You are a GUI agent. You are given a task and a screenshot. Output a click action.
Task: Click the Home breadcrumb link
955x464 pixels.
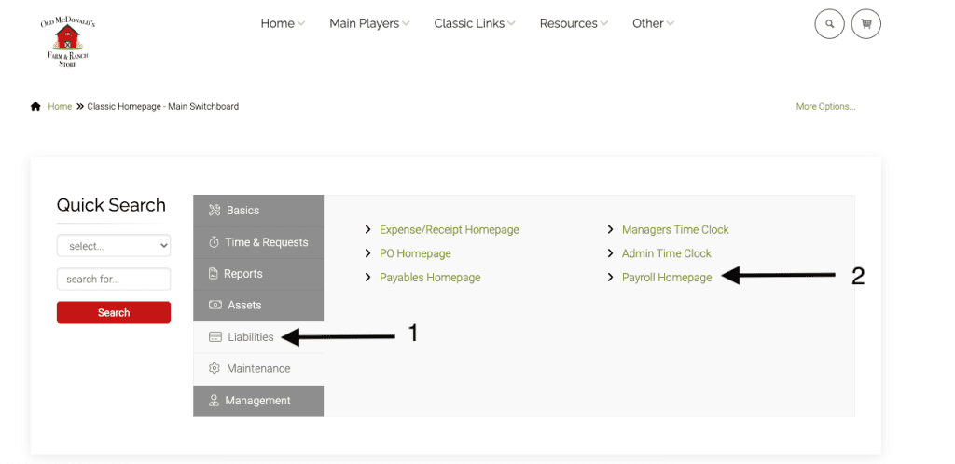(x=60, y=106)
